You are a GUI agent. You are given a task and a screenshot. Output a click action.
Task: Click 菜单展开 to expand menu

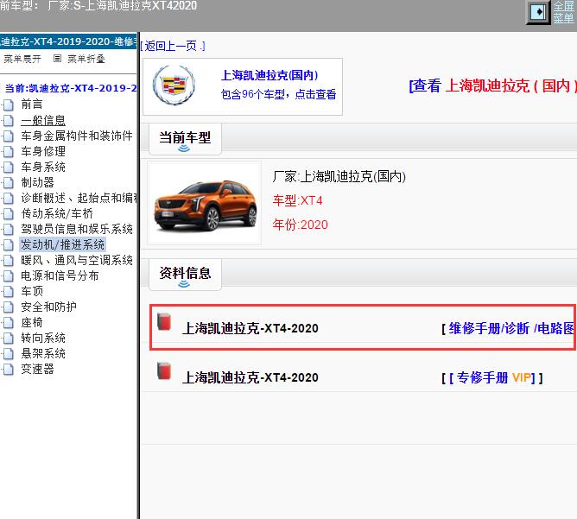[22, 59]
